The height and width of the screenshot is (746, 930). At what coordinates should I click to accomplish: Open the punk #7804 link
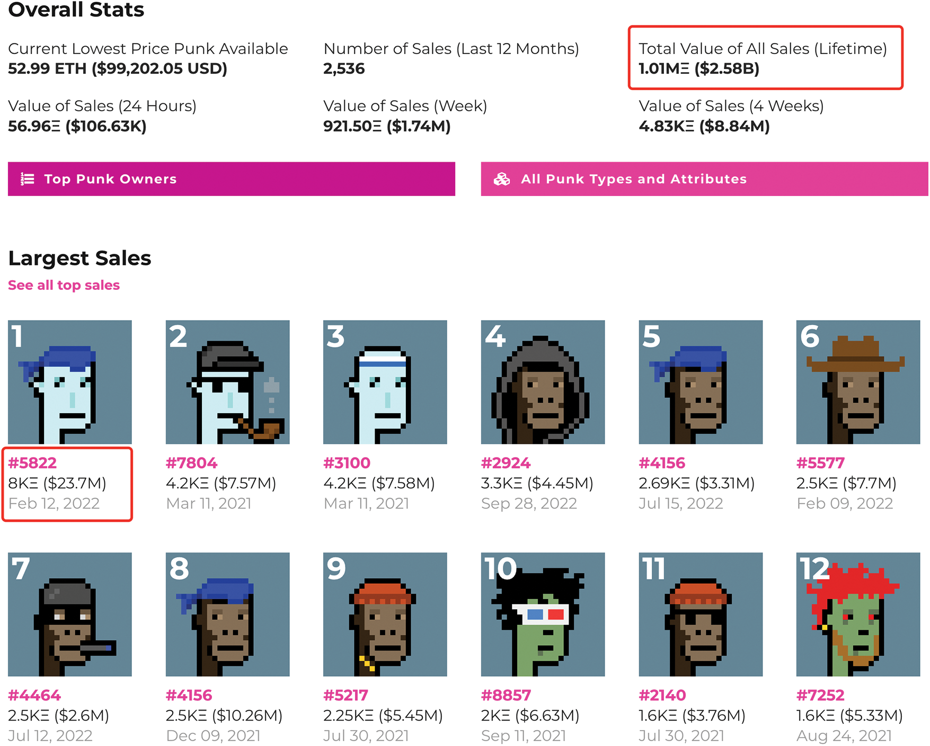tap(191, 463)
